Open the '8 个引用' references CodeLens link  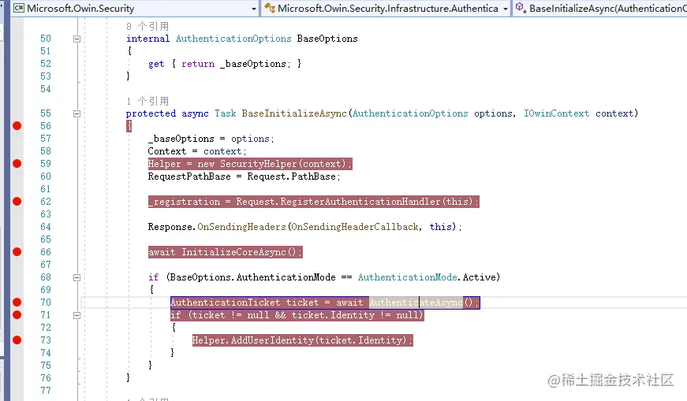[147, 26]
